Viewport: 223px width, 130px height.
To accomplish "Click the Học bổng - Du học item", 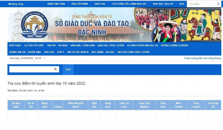I will (103, 52).
